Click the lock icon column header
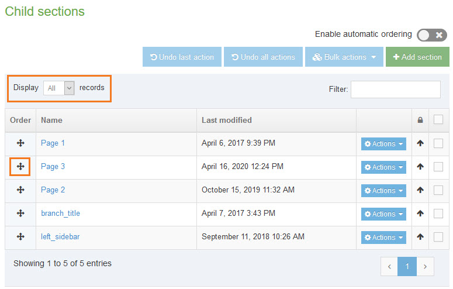 click(420, 120)
